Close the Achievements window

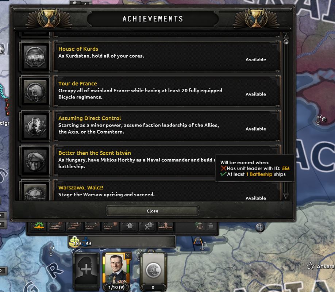tap(153, 211)
